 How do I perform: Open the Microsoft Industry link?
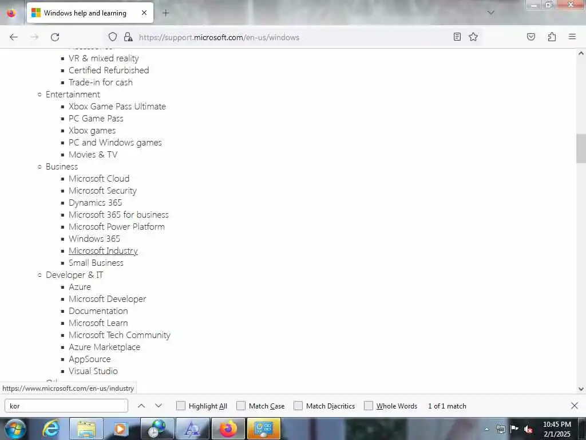click(x=103, y=251)
